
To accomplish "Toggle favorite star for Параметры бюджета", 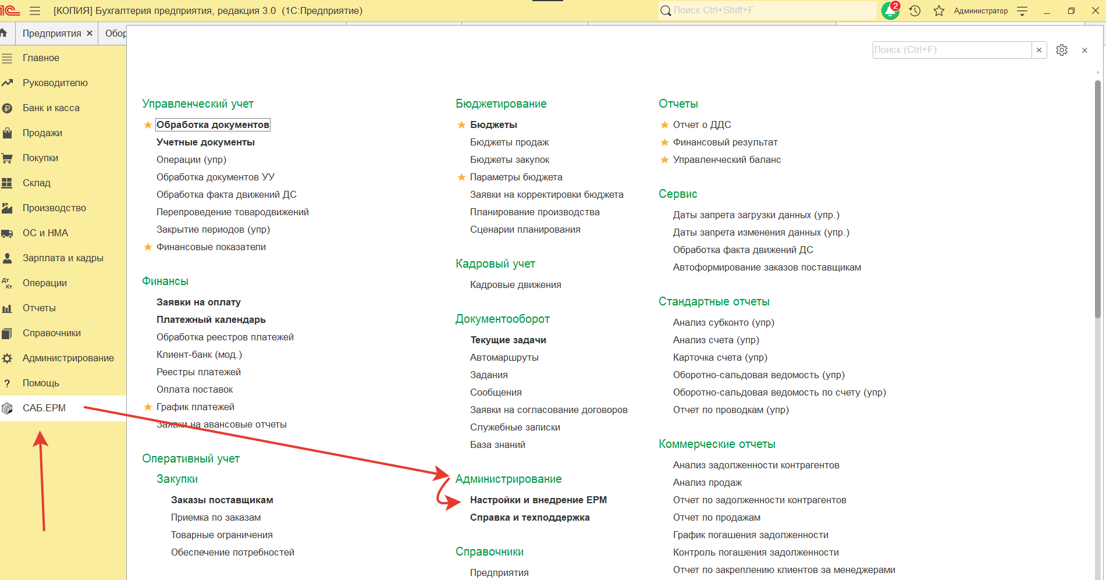I will point(461,177).
